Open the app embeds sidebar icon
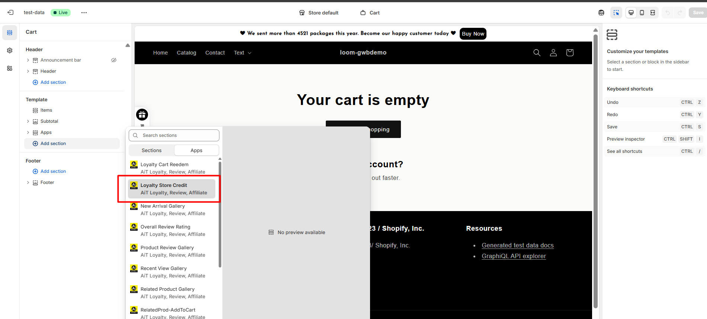This screenshot has width=707, height=319. point(10,68)
